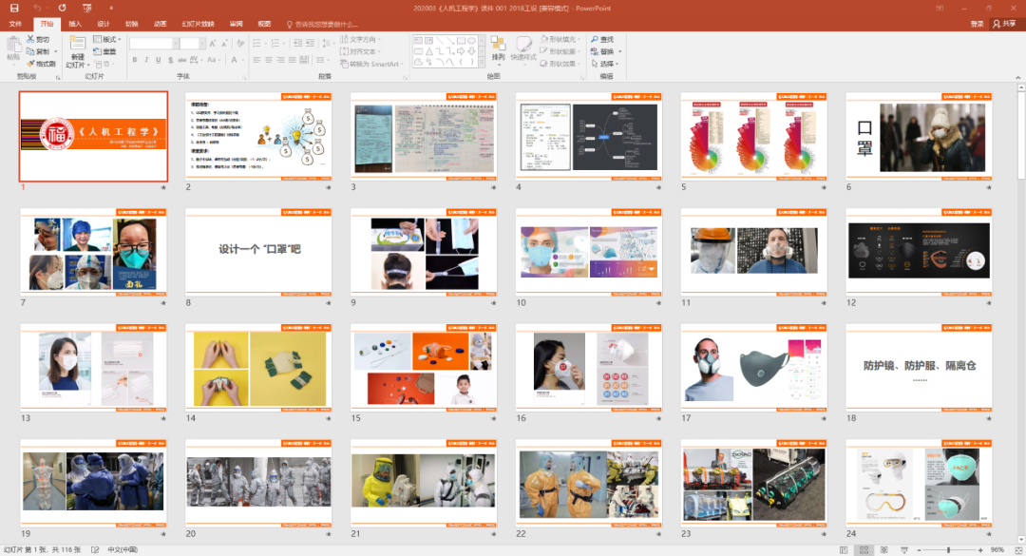
Task: Toggle Italic formatting
Action: [x=146, y=60]
